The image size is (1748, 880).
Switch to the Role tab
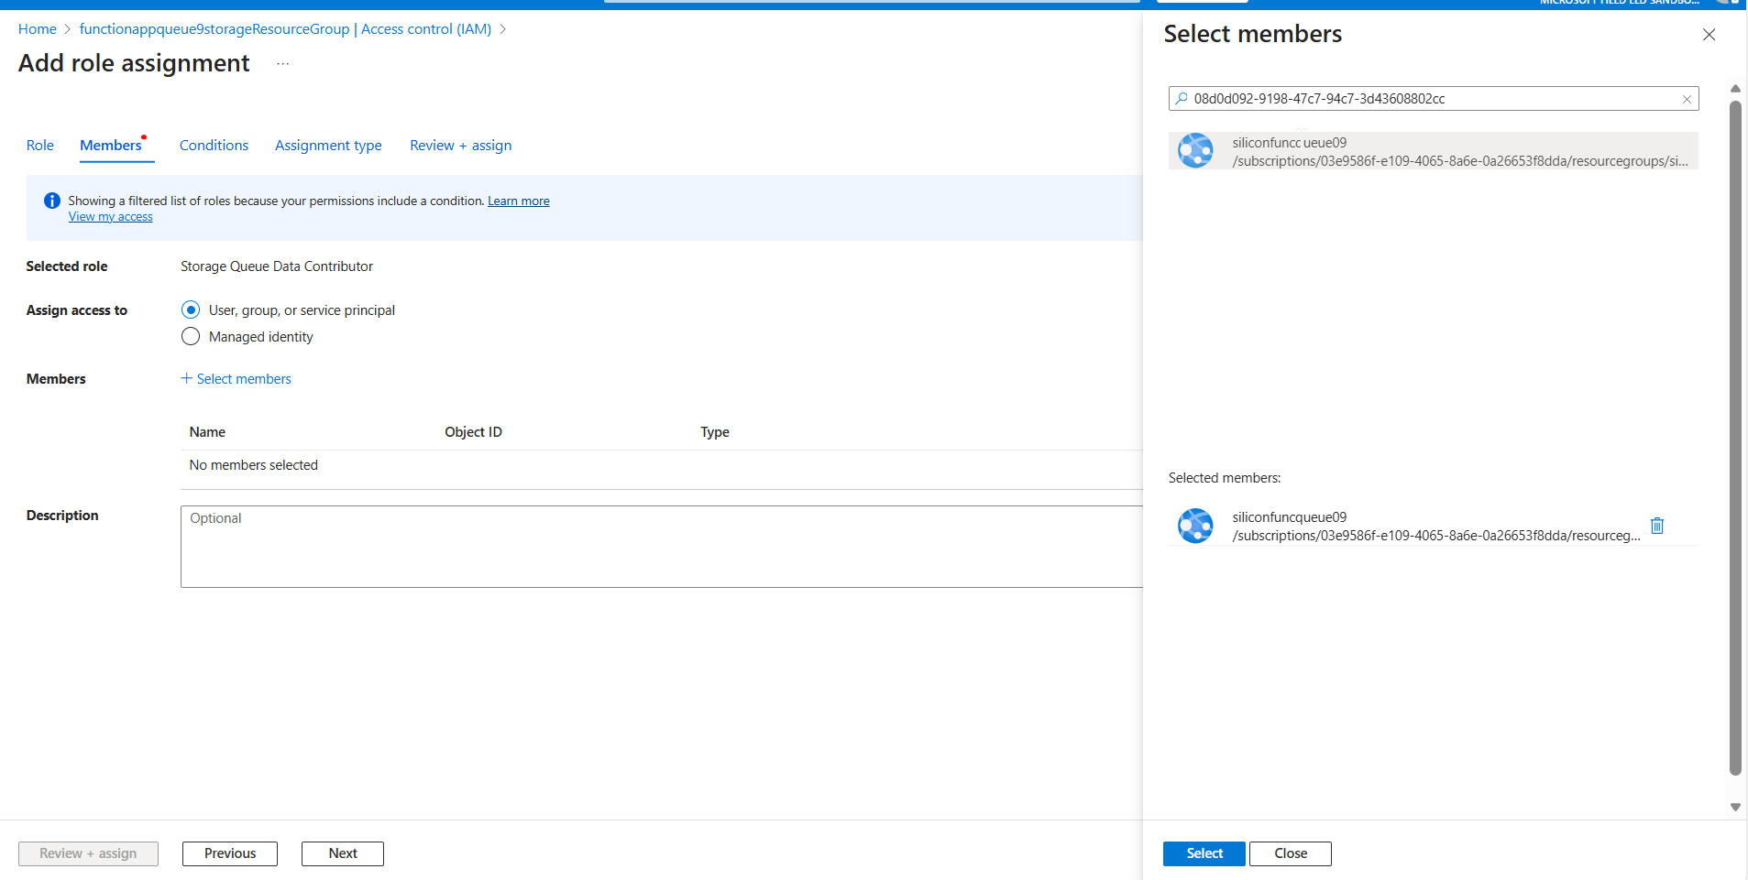(x=40, y=146)
